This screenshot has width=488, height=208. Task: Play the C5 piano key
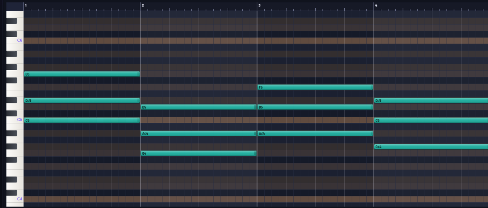coord(15,120)
